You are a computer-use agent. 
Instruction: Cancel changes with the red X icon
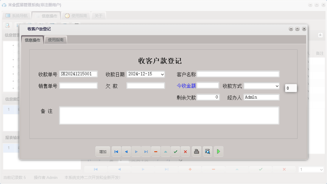pos(185,152)
